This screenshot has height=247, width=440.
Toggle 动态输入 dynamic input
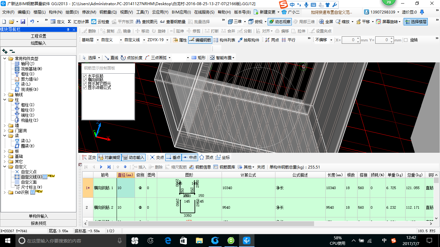pyautogui.click(x=133, y=157)
